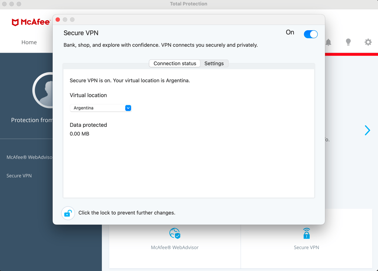The width and height of the screenshot is (378, 271).
Task: Close the Secure VPN dialog window
Action: point(58,20)
